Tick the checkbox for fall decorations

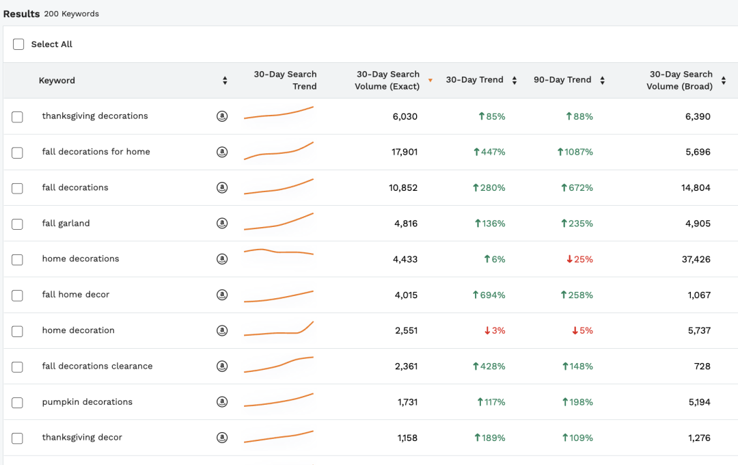(x=17, y=188)
